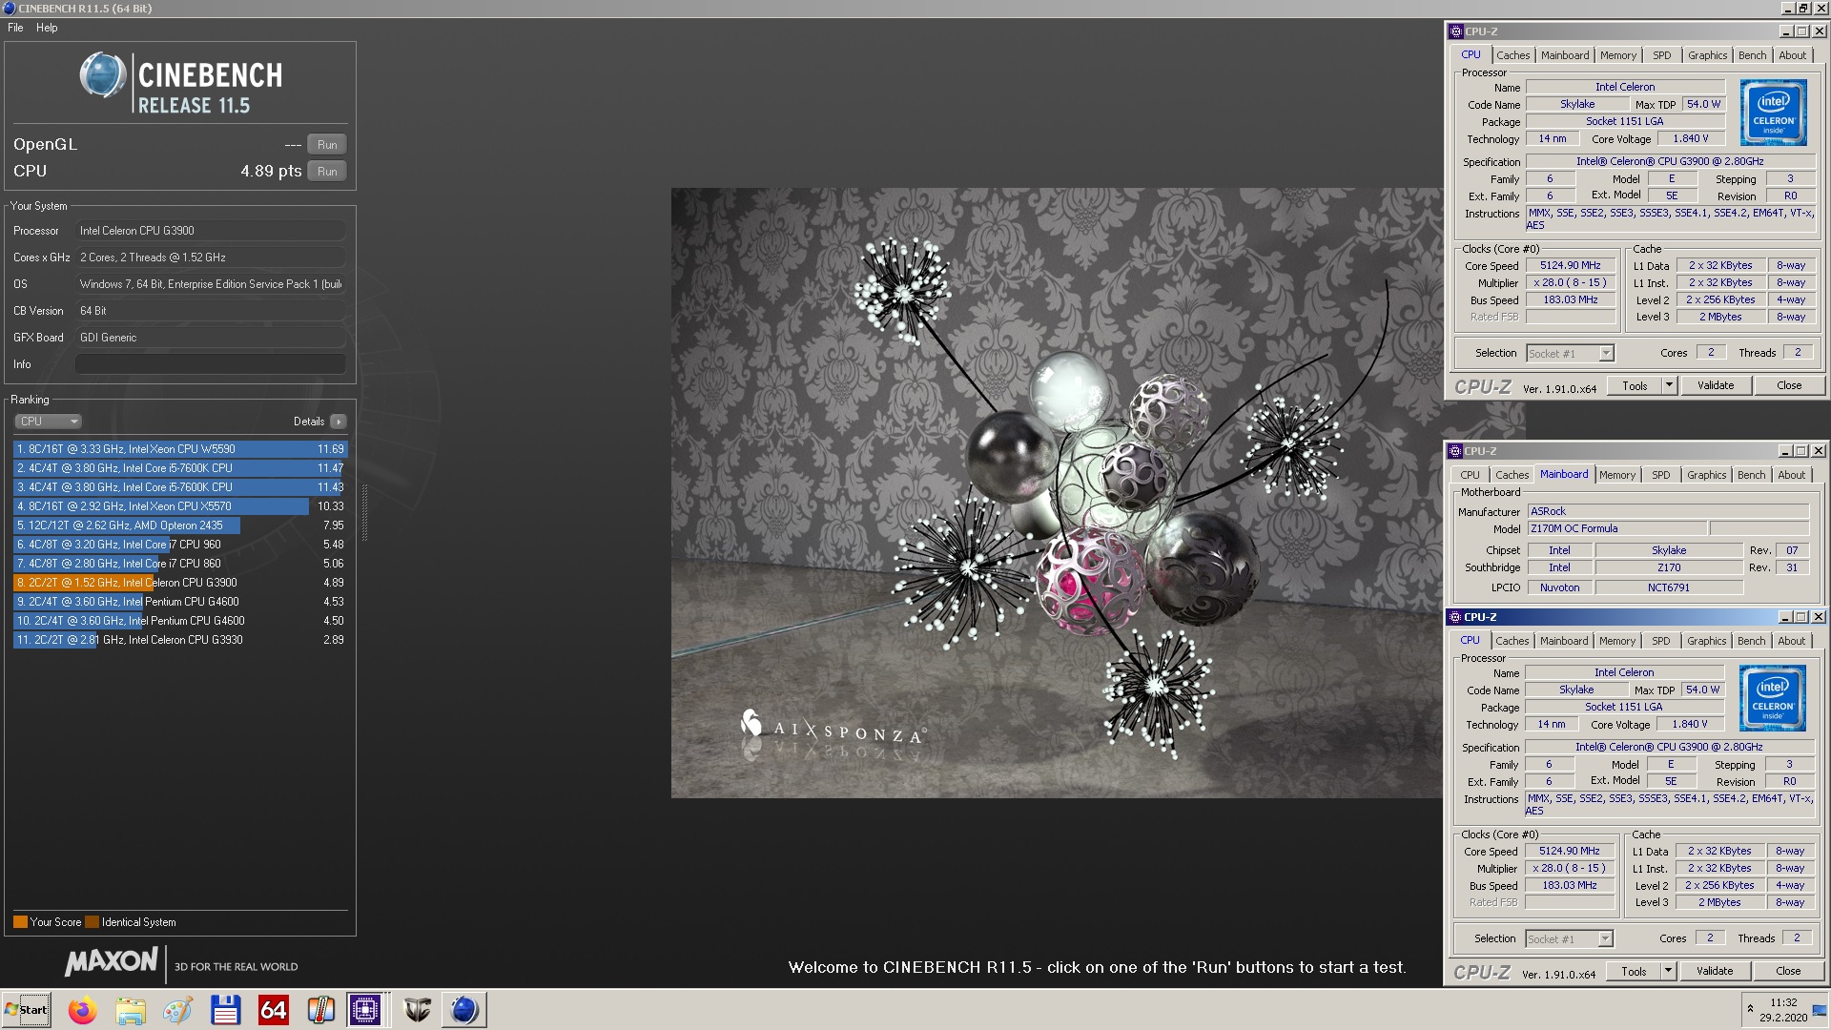This screenshot has height=1030, width=1831.
Task: Switch to CPU-Z taskbar button
Action: pyautogui.click(x=365, y=1010)
